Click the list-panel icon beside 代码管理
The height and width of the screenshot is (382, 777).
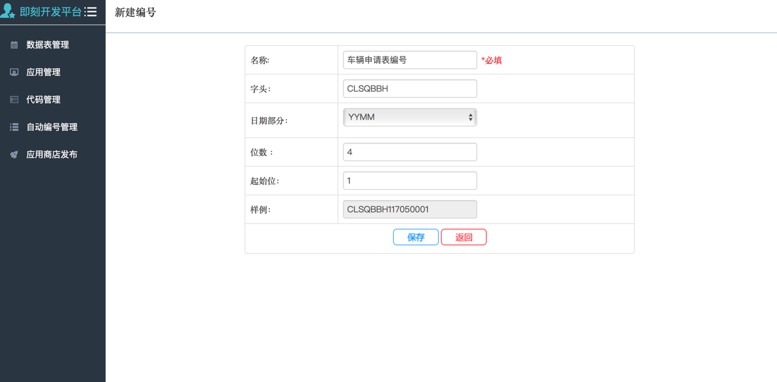tap(14, 99)
